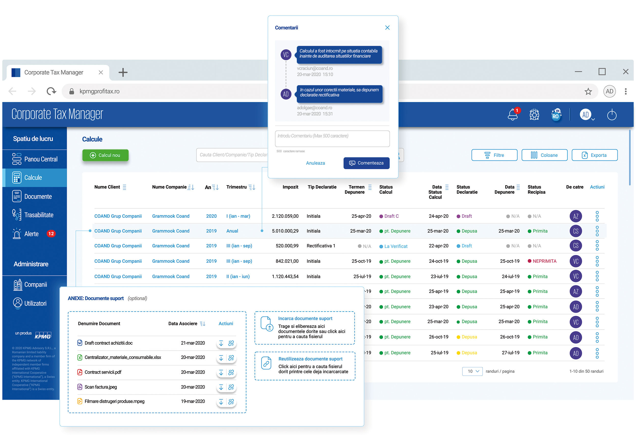Image resolution: width=637 pixels, height=442 pixels.
Task: Submit with the Comenteaza button
Action: [x=366, y=163]
